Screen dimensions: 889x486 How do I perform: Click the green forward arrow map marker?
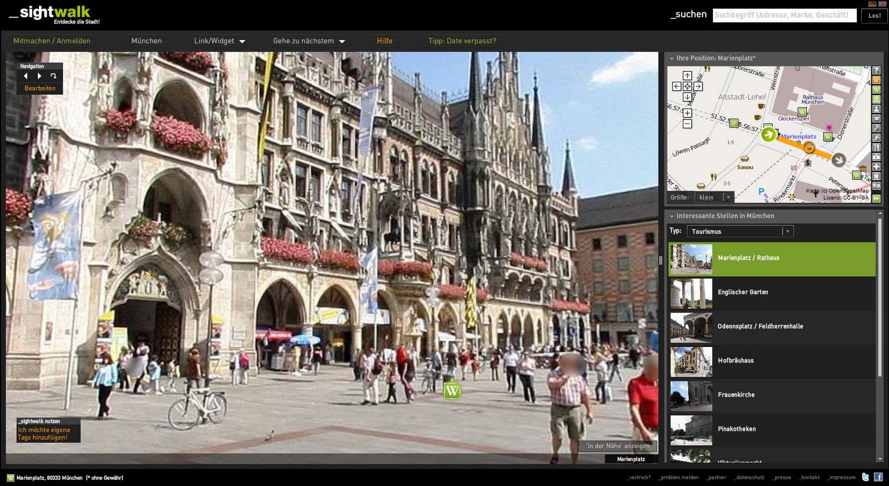[768, 134]
